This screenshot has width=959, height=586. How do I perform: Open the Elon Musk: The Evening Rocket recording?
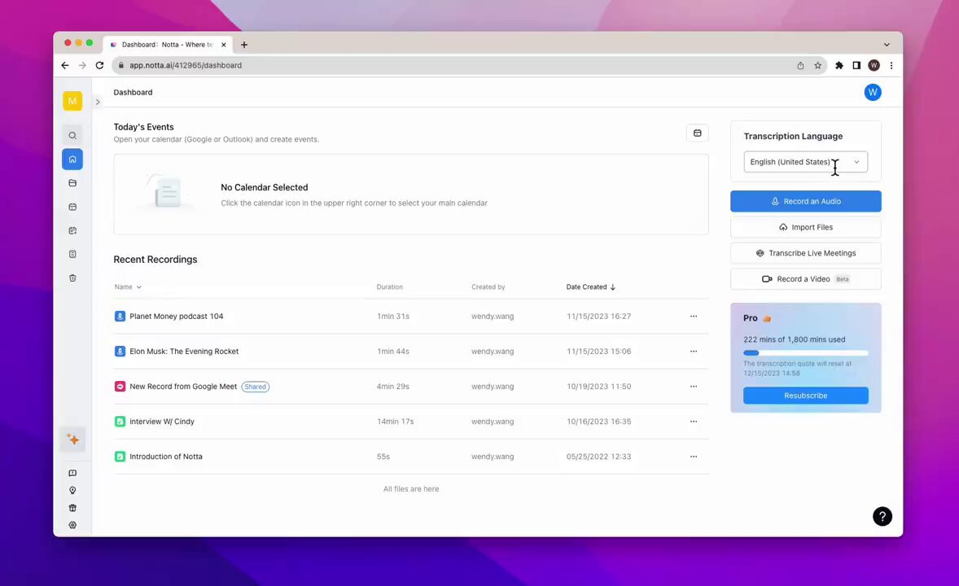(184, 351)
